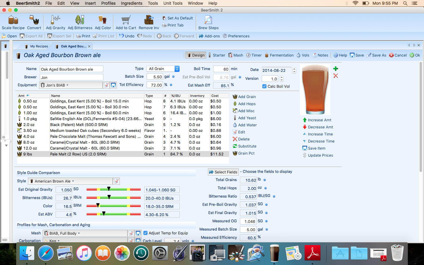Click Decrease Time

pyautogui.click(x=319, y=141)
